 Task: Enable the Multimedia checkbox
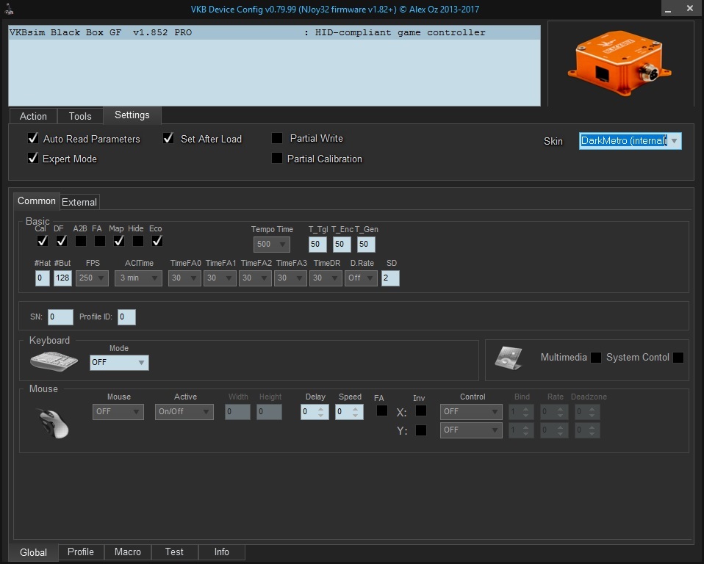pos(596,358)
